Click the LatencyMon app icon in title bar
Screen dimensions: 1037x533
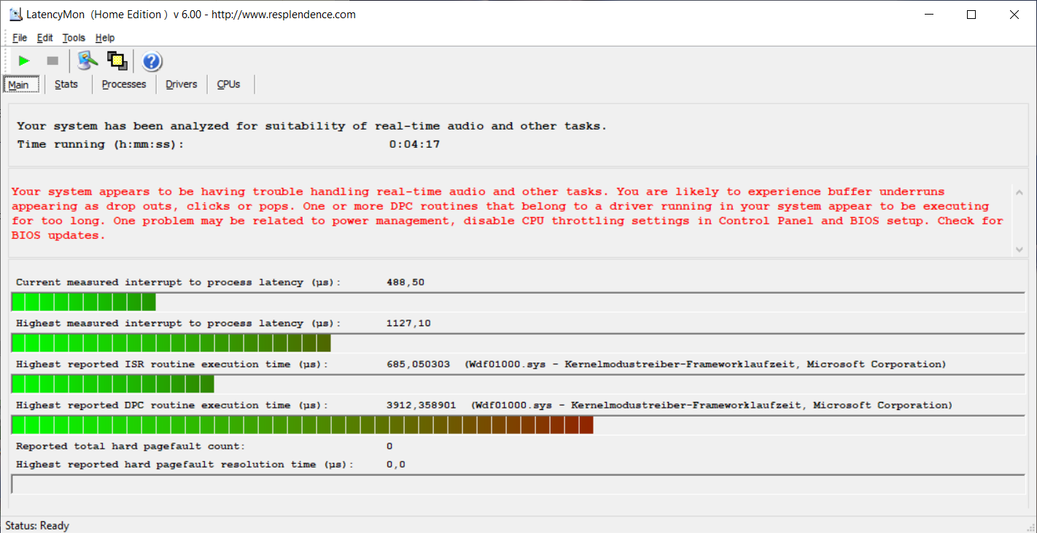point(15,15)
